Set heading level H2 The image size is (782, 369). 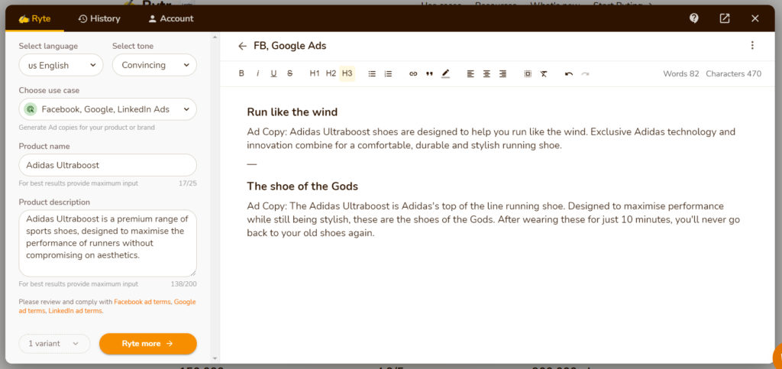[331, 74]
